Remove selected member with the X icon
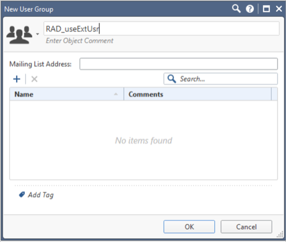The width and height of the screenshot is (286, 242). (34, 79)
